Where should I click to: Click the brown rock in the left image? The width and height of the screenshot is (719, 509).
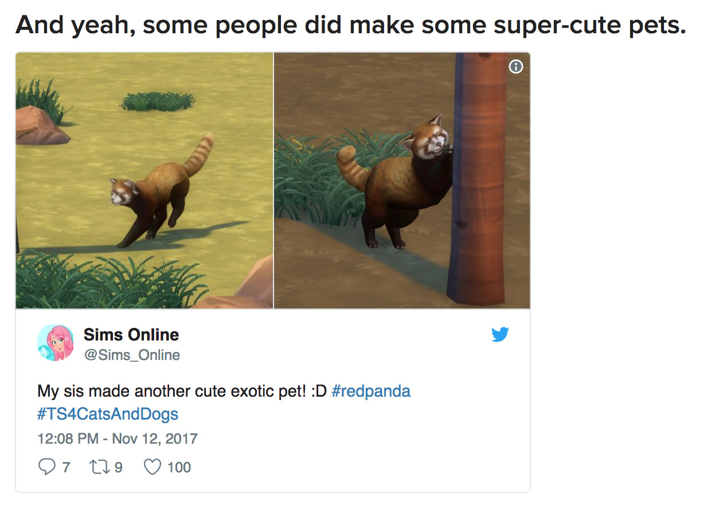[39, 126]
